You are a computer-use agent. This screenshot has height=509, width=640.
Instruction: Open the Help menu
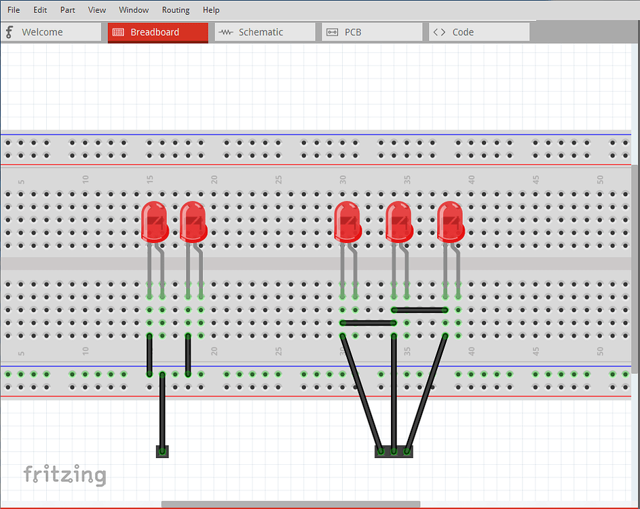tap(211, 10)
